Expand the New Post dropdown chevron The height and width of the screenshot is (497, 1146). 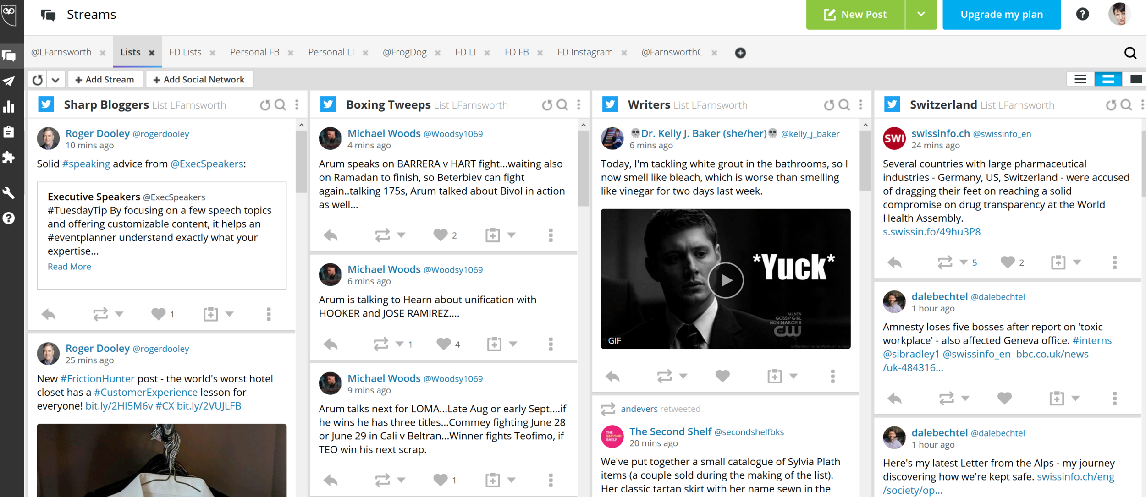(920, 14)
